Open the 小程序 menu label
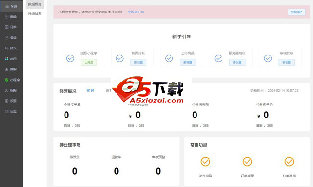 [x=15, y=80]
